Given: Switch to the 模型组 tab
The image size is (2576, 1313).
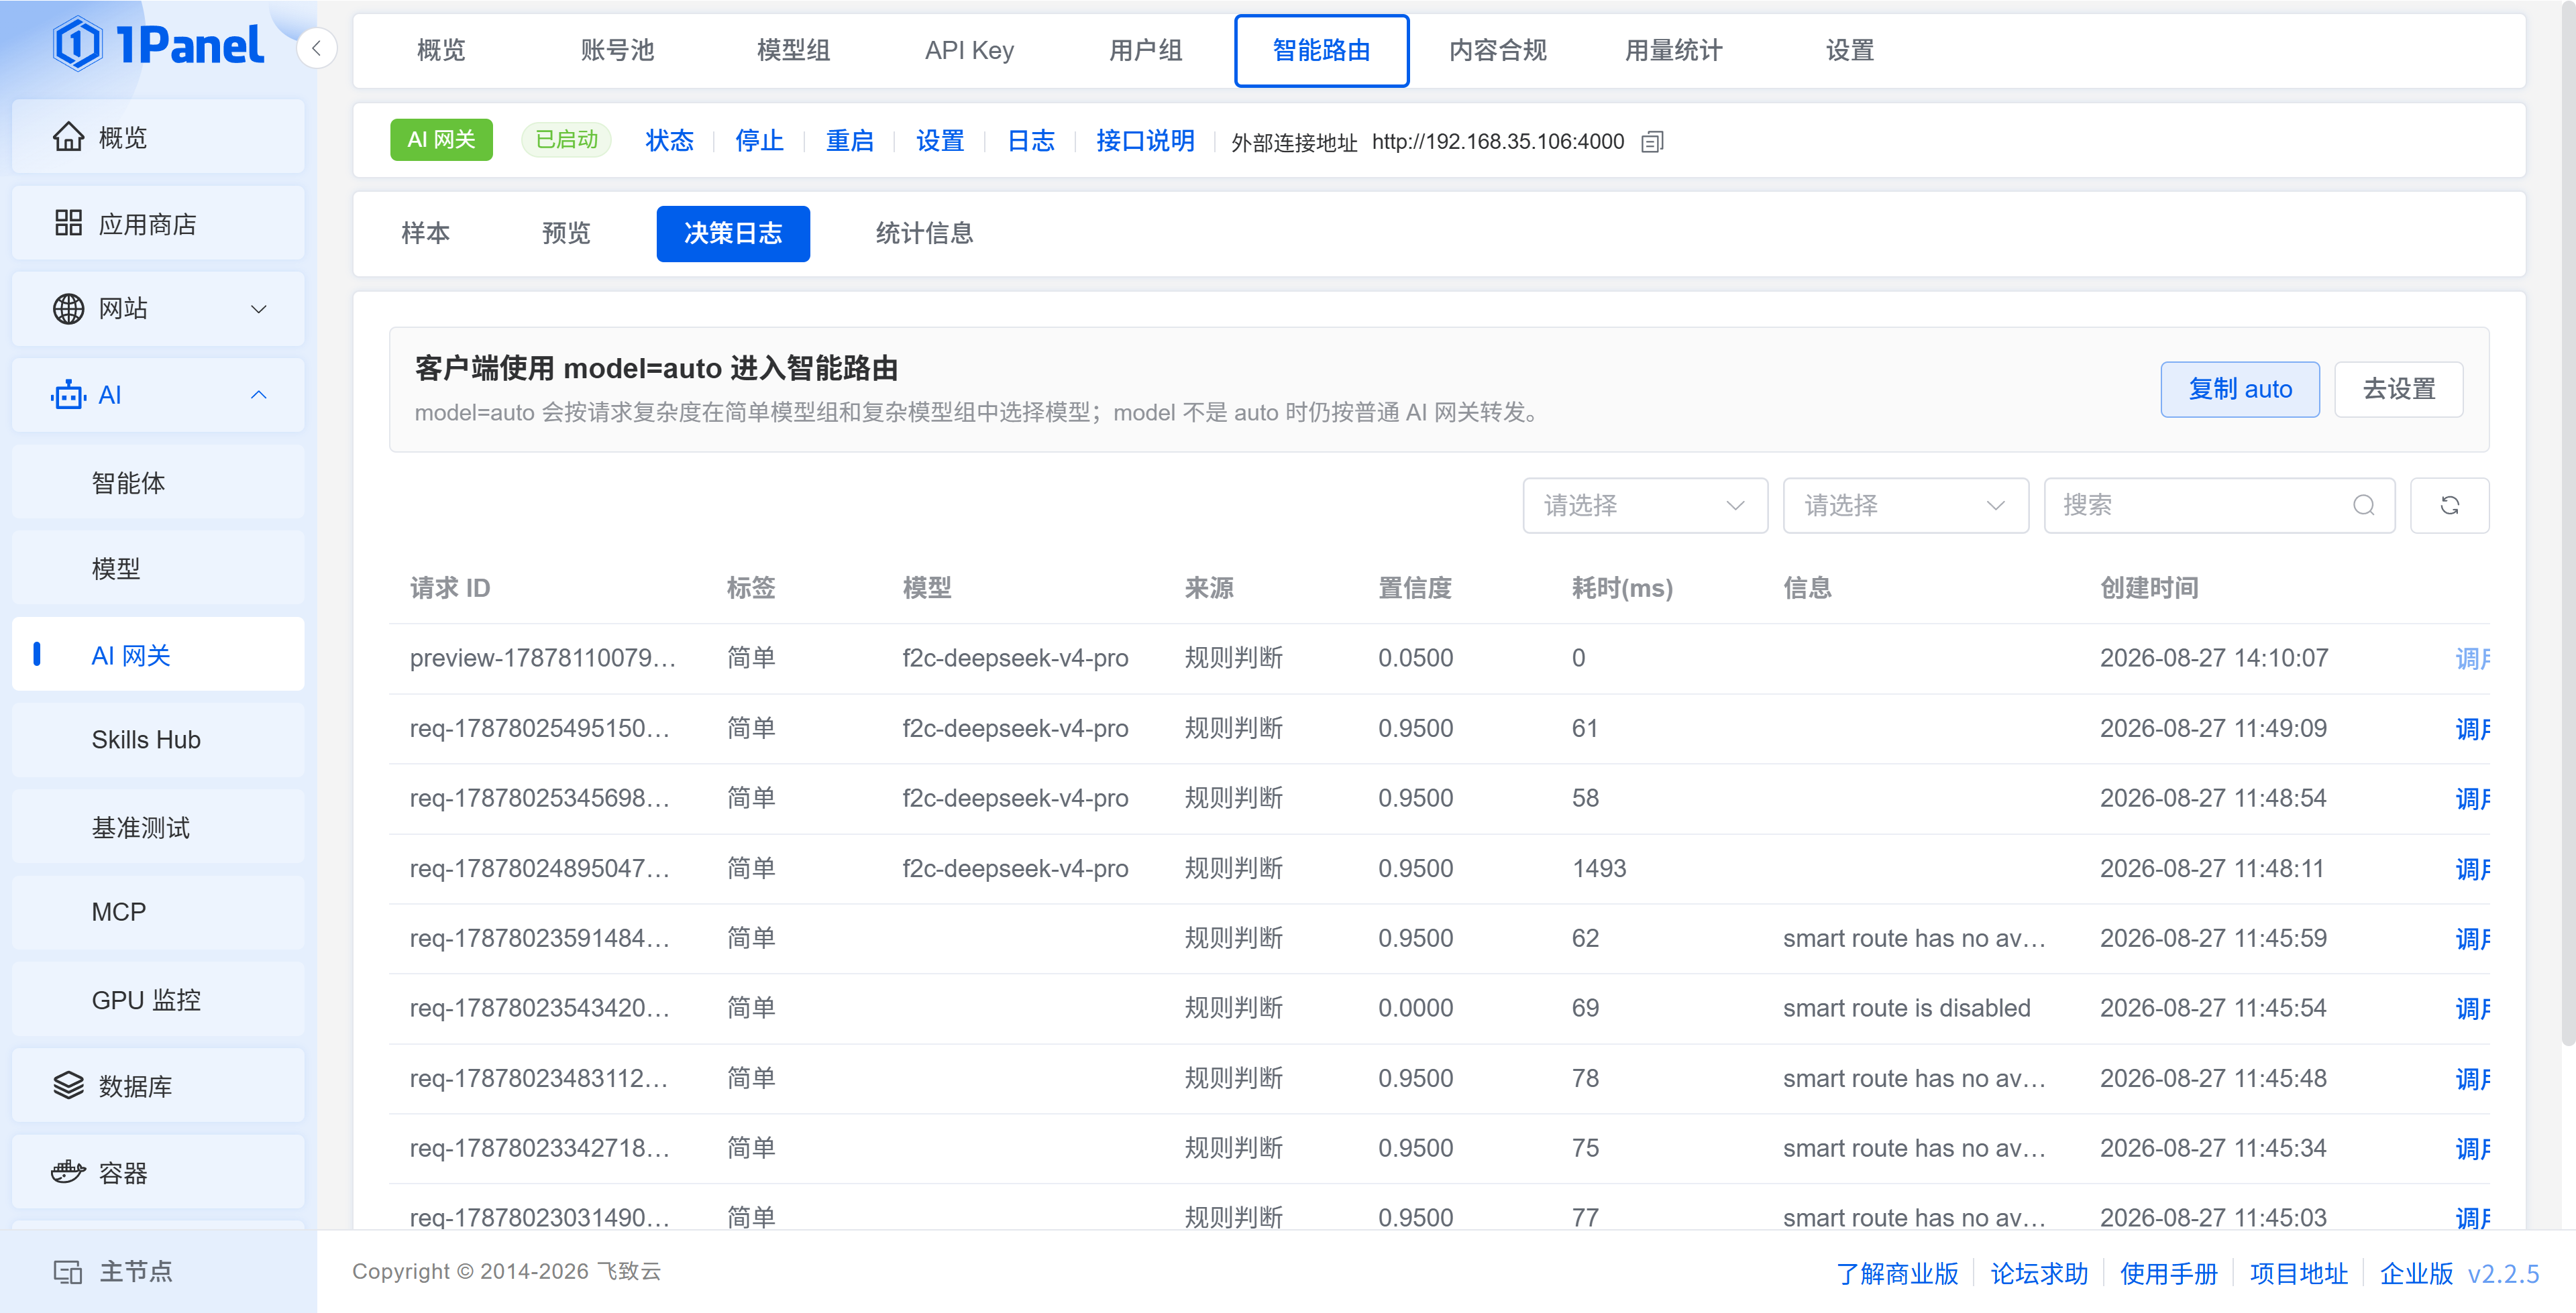Looking at the screenshot, I should point(793,50).
